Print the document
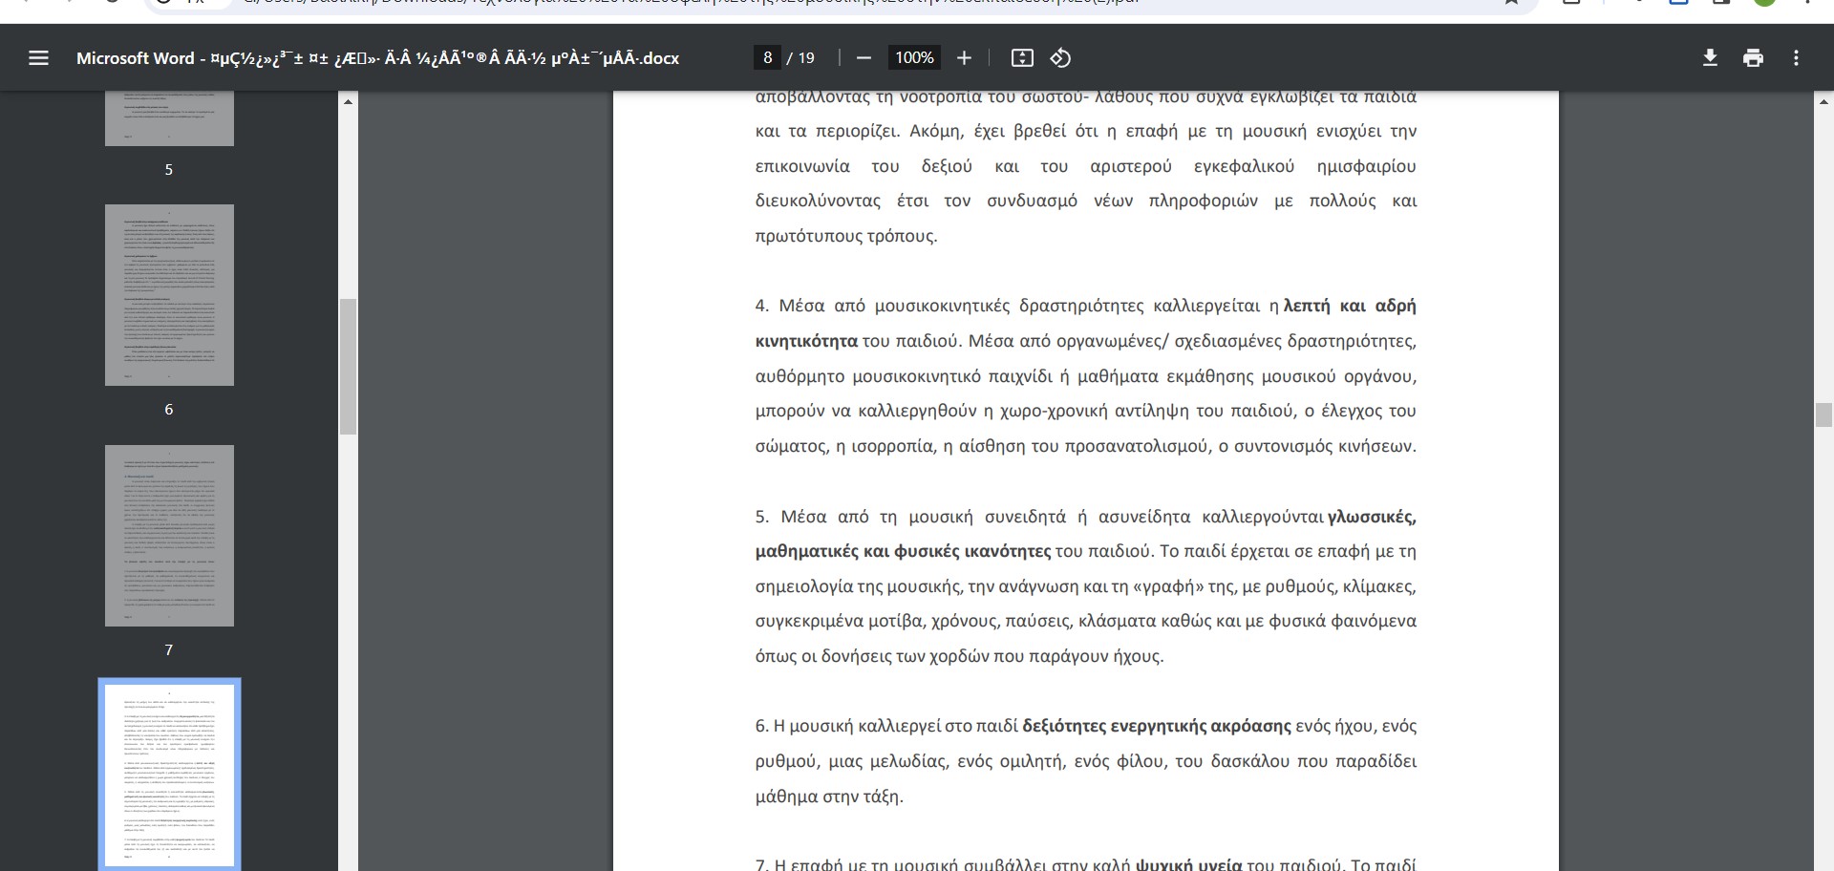Viewport: 1834px width, 871px height. [1753, 58]
